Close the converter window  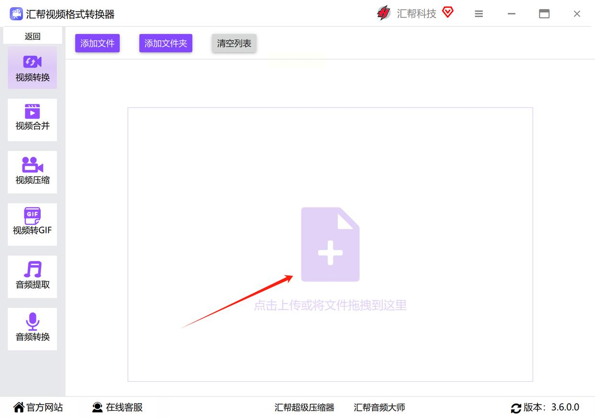click(577, 14)
